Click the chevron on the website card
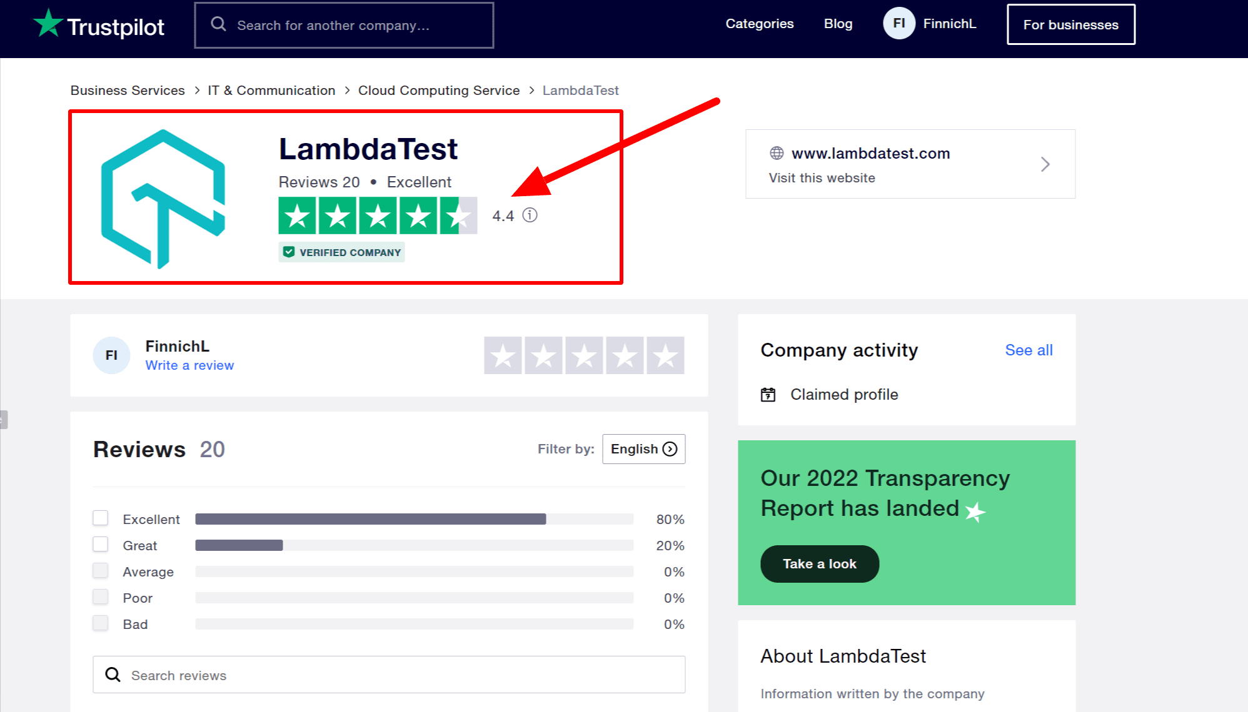The image size is (1248, 712). 1045,164
